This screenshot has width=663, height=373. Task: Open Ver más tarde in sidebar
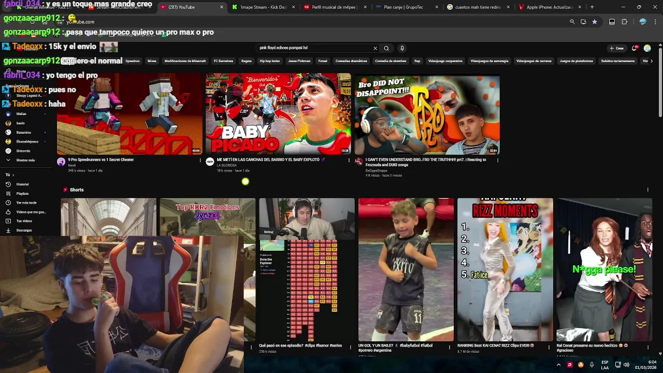26,203
